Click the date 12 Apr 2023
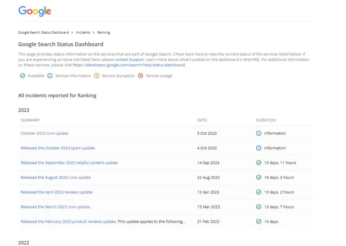Image resolution: width=346 pixels, height=246 pixels. tap(208, 192)
